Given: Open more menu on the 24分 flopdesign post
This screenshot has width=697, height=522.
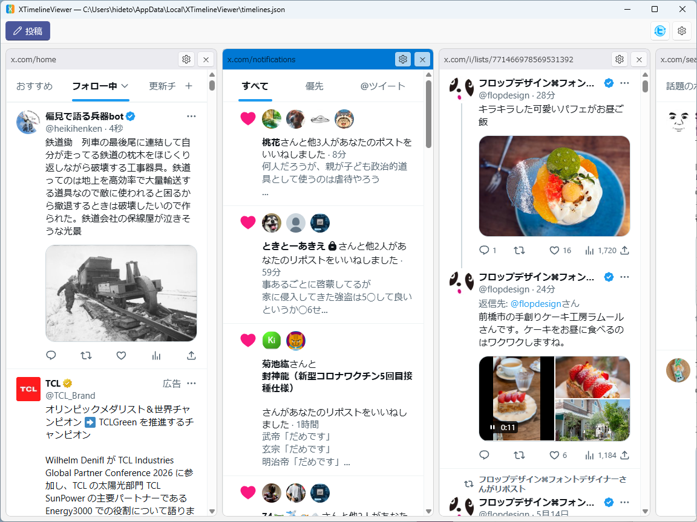Looking at the screenshot, I should click(624, 277).
